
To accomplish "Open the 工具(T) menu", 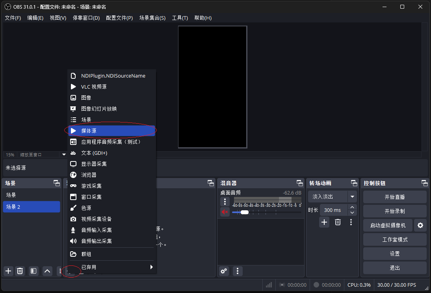I will tap(180, 18).
